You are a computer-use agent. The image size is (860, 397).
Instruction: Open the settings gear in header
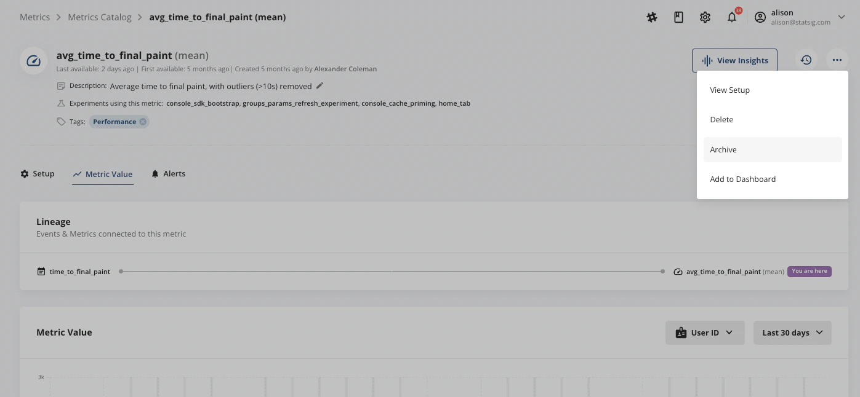tap(705, 17)
